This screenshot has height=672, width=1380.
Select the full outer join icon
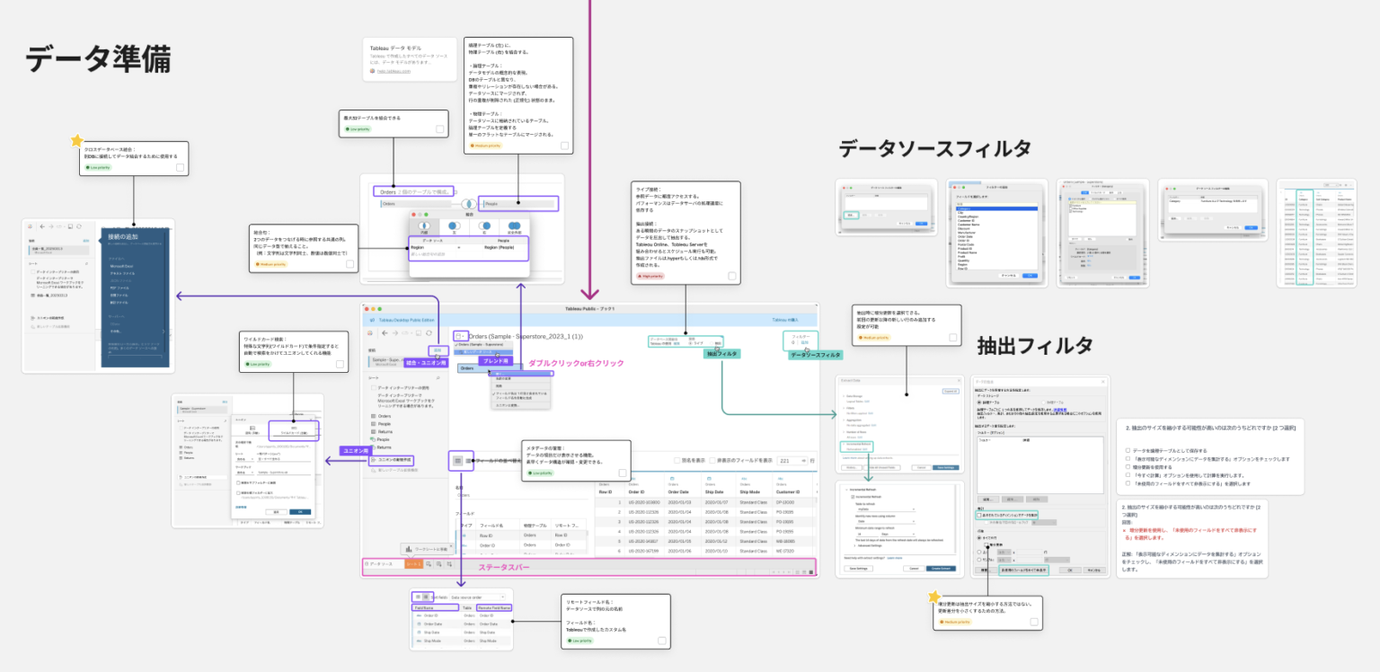[514, 225]
